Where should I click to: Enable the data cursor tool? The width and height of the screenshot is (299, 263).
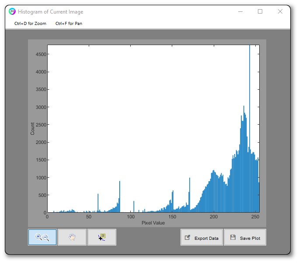coord(102,237)
